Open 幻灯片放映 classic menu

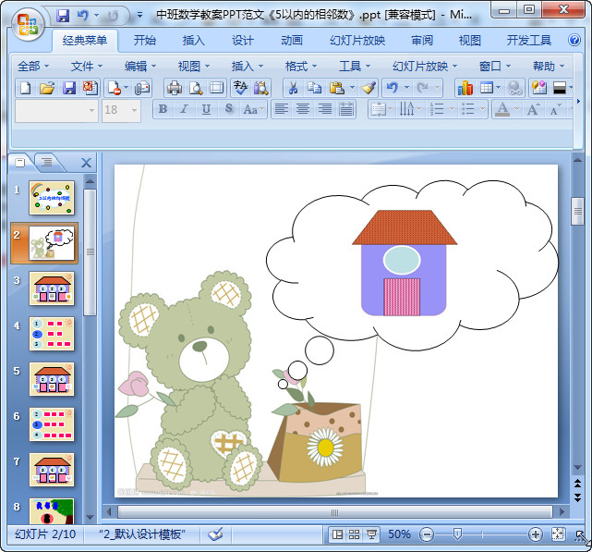tap(425, 67)
